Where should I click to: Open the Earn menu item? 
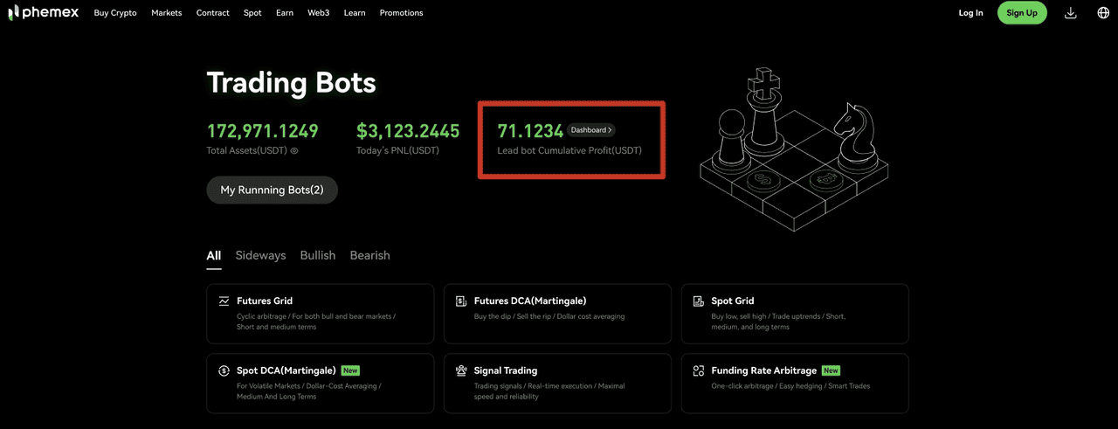pos(284,13)
